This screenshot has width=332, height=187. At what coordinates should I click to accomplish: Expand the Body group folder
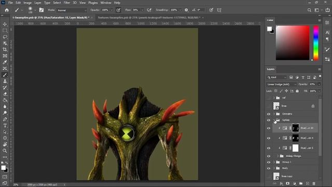pos(274,168)
